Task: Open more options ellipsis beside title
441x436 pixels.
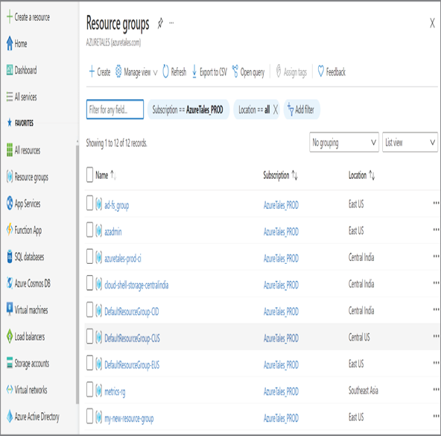Action: (171, 23)
